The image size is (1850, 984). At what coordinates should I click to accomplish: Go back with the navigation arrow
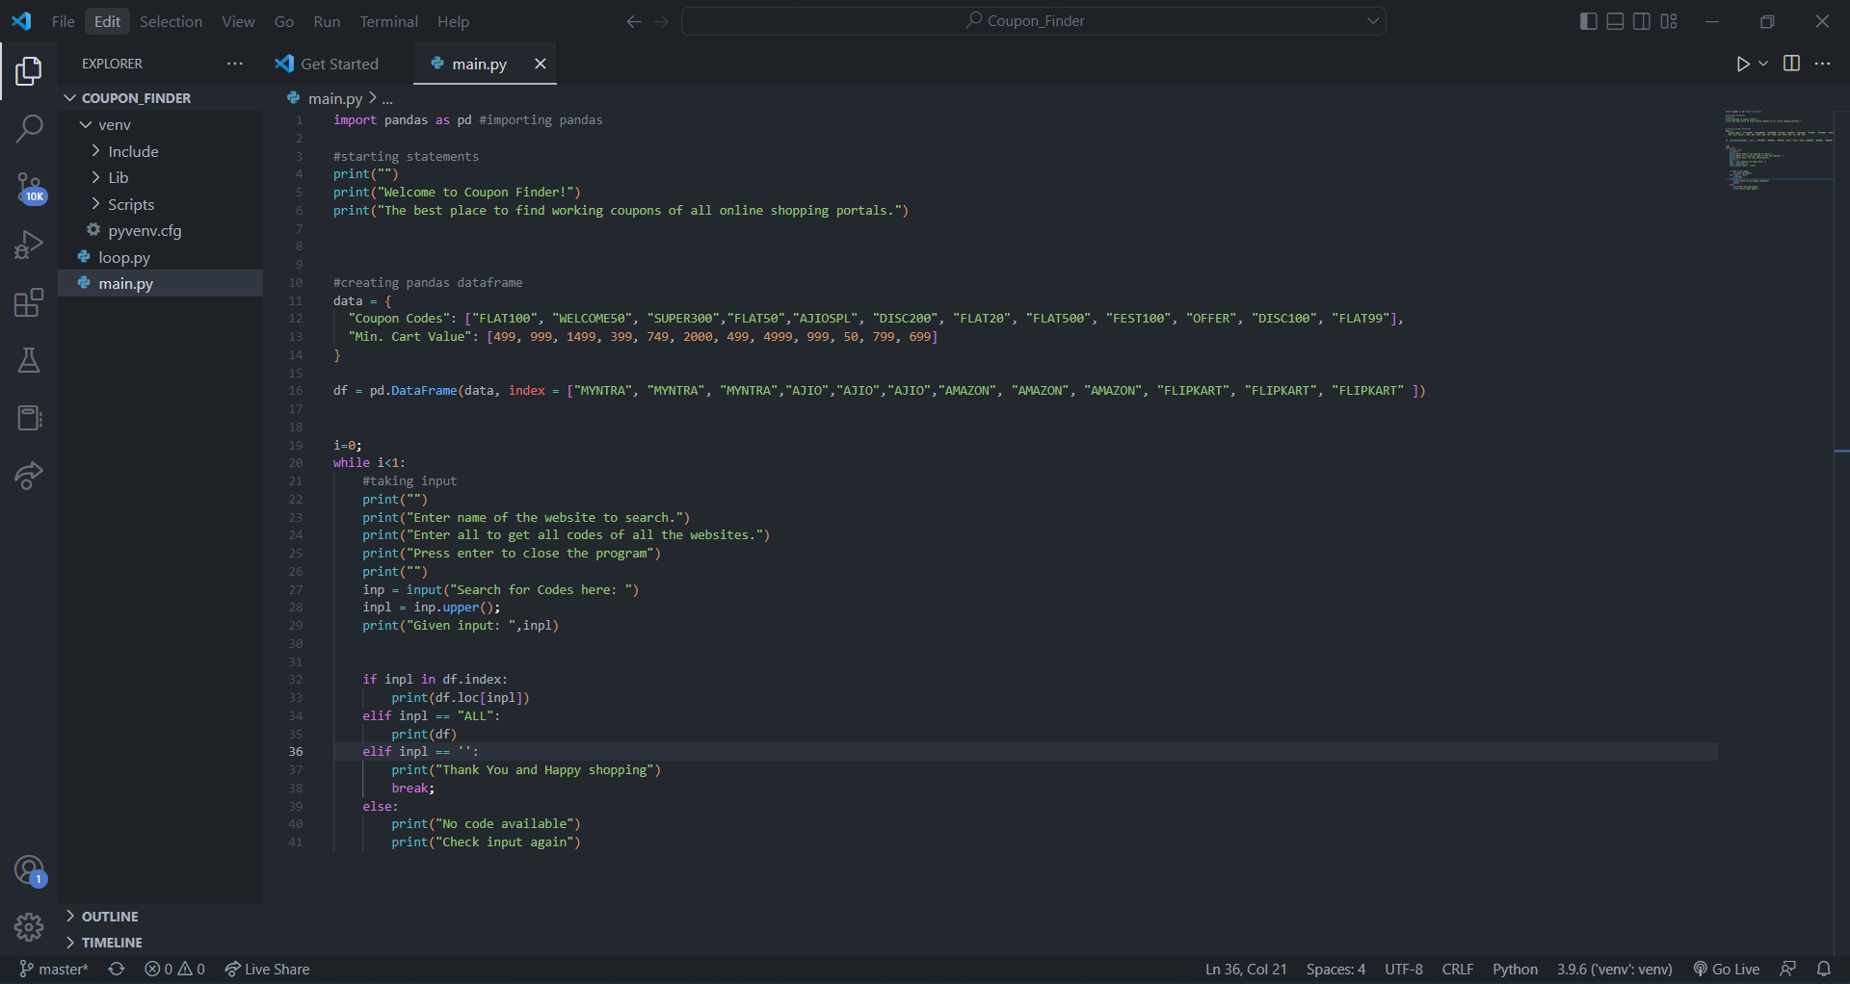click(634, 21)
